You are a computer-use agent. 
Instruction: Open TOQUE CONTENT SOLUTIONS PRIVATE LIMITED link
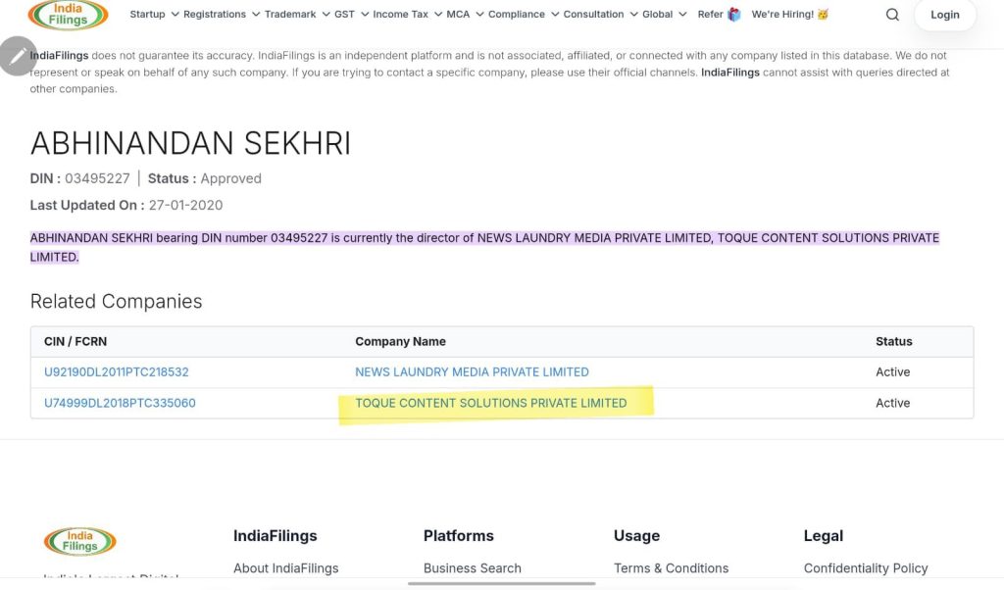click(x=490, y=403)
